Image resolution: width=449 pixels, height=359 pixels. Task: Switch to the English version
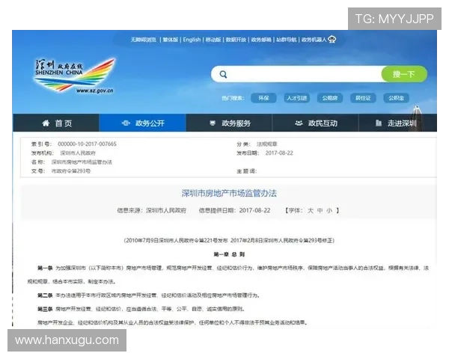tap(192, 40)
